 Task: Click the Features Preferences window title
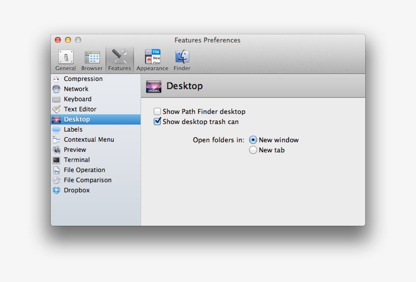(x=207, y=40)
